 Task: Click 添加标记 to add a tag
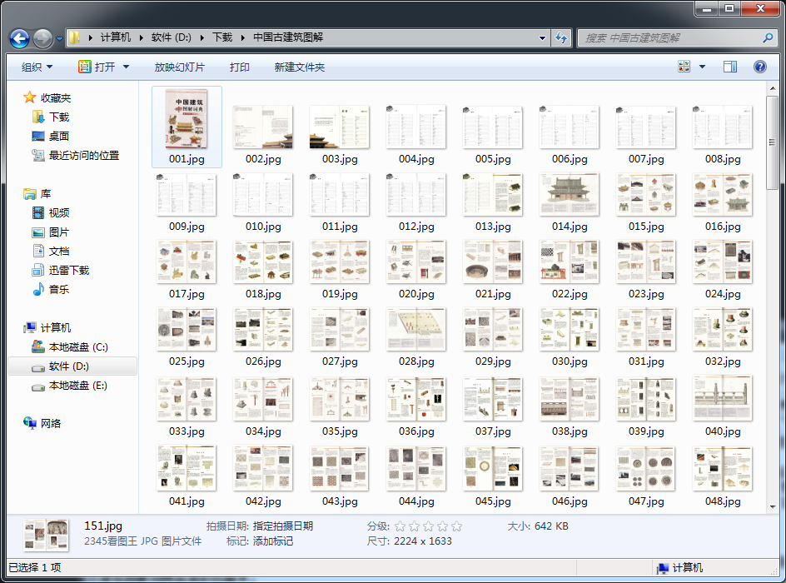[272, 541]
